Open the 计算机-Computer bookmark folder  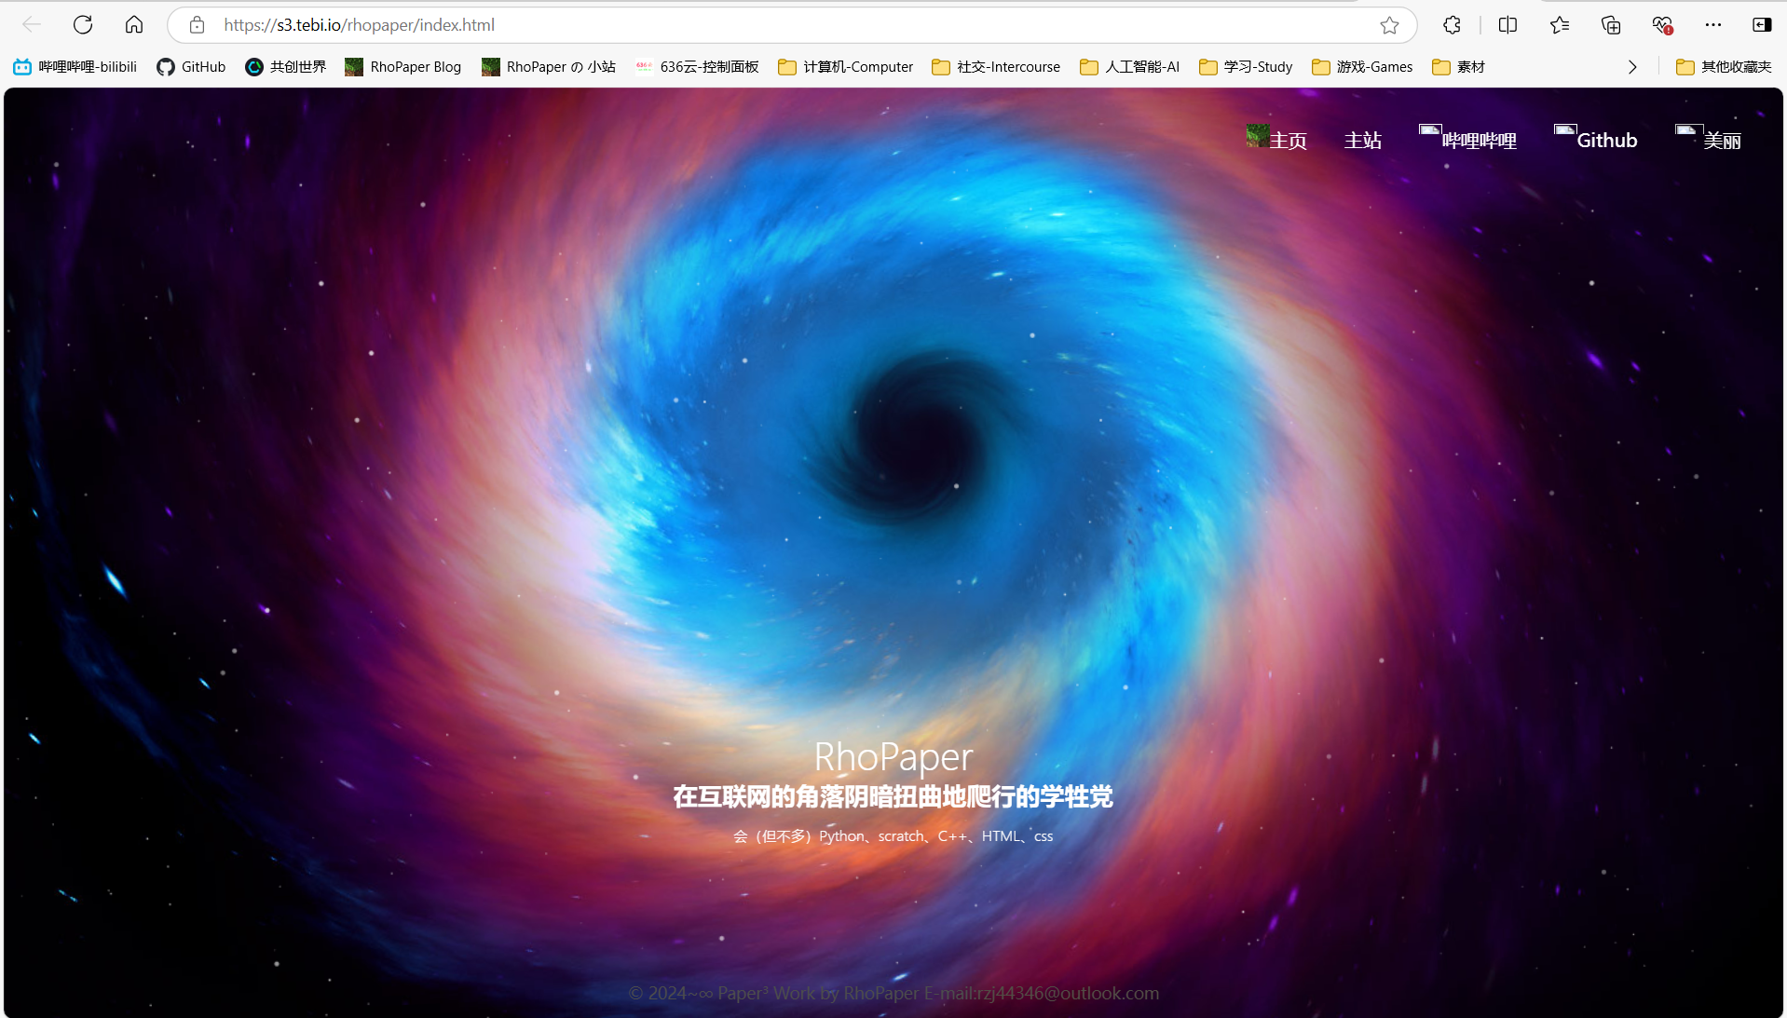pos(846,67)
